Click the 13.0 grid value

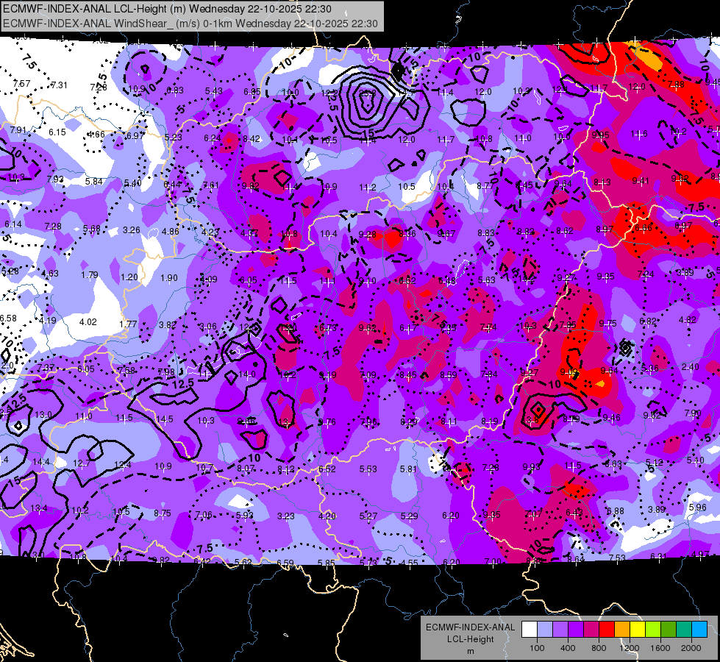43,414
